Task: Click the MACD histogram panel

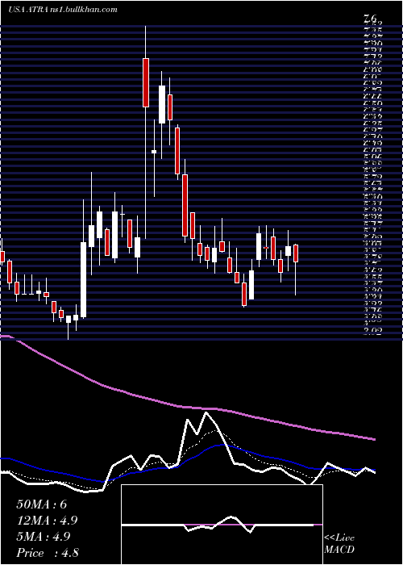Action: (222, 525)
